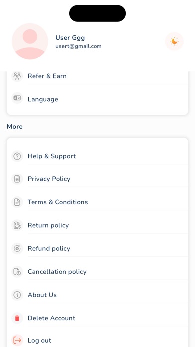This screenshot has width=195, height=347.
Task: Click the About Us info icon
Action: [x=17, y=295]
